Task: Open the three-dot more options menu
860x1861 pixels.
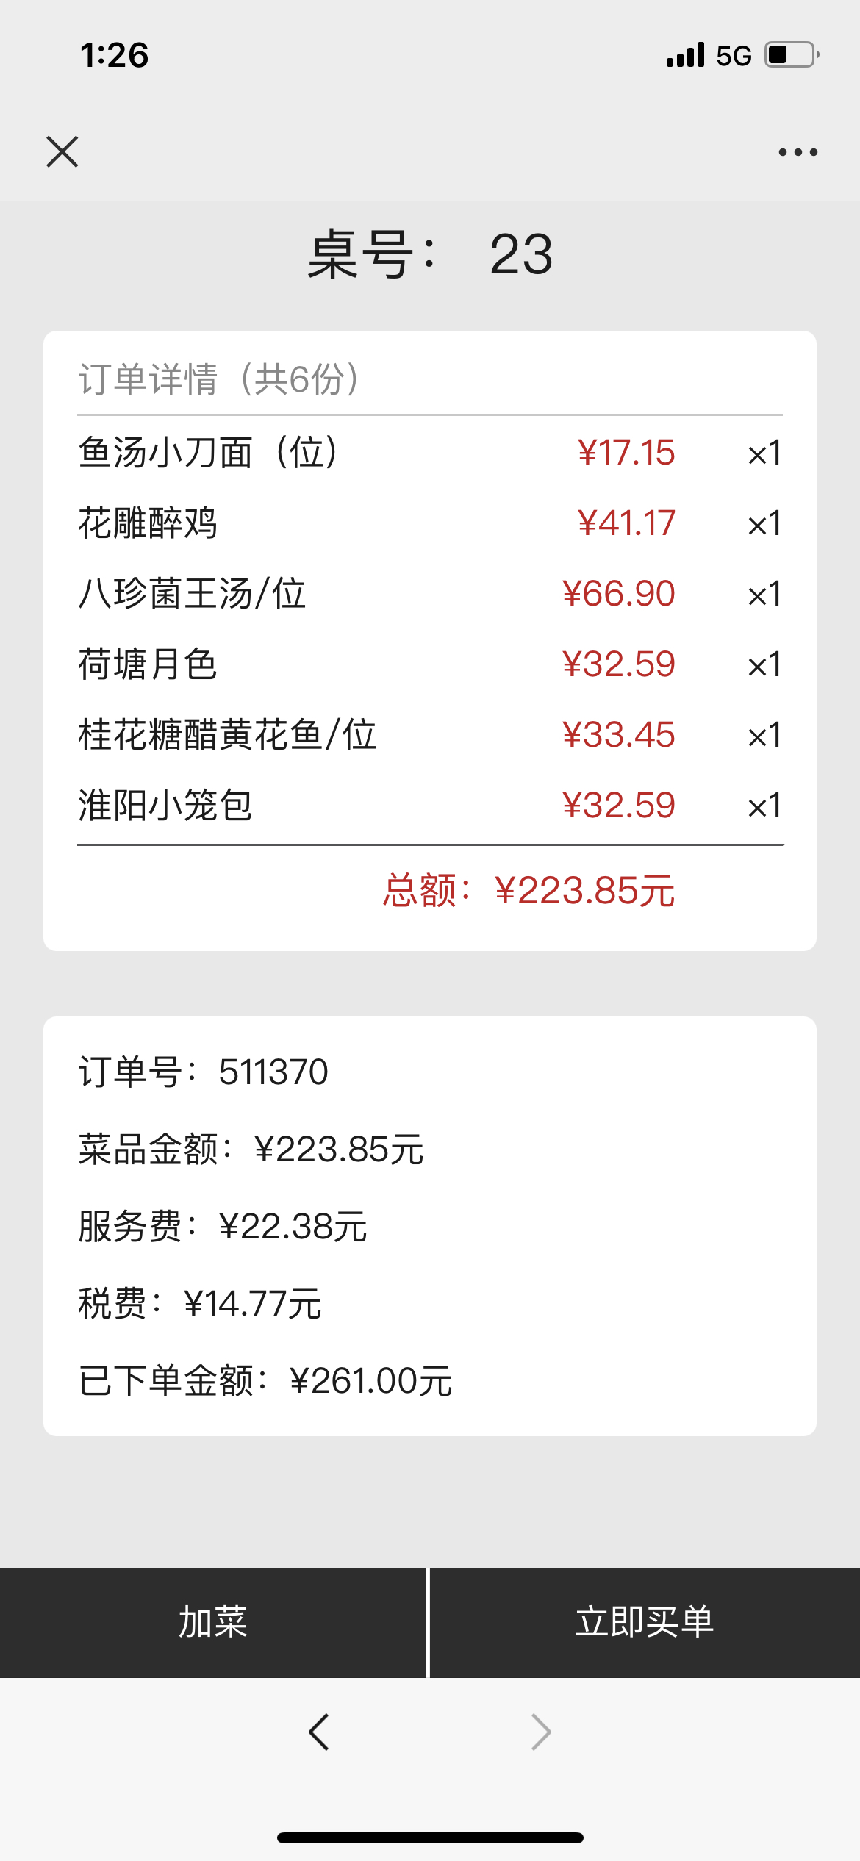Action: click(x=798, y=152)
